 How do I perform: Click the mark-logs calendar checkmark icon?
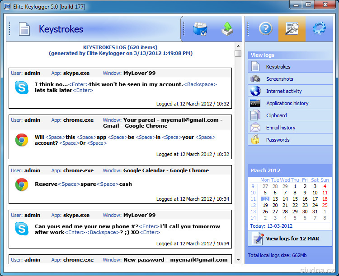tap(200, 29)
